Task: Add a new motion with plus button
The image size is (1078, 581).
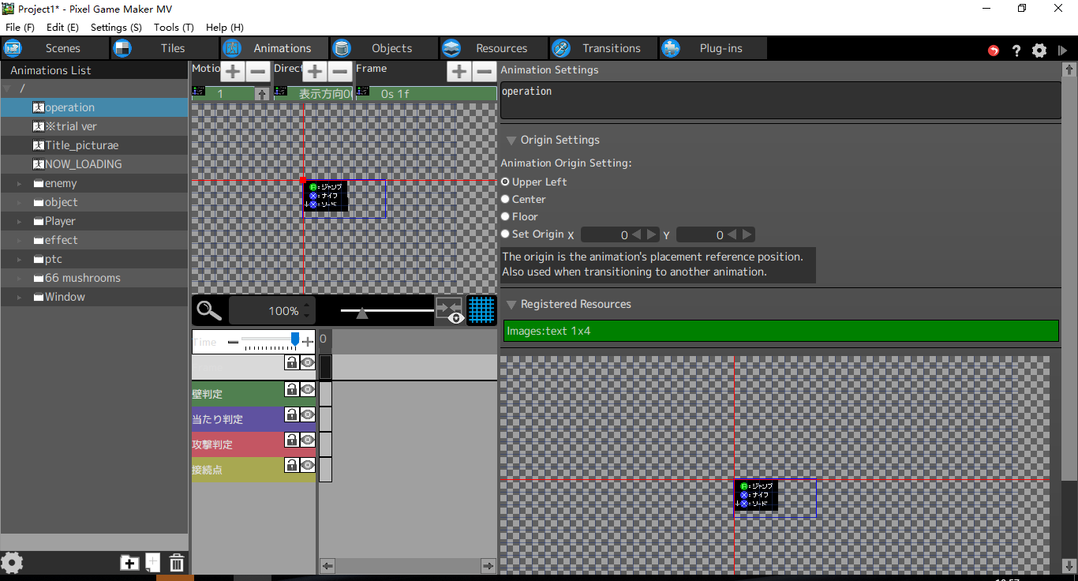Action: [232, 72]
